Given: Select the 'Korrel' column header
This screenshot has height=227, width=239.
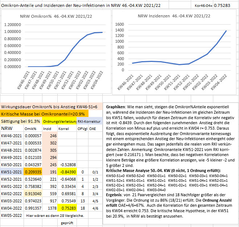Looking at the screenshot, I should tap(67, 129).
